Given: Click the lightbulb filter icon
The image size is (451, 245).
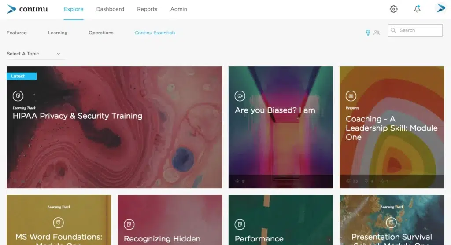Looking at the screenshot, I should point(368,33).
